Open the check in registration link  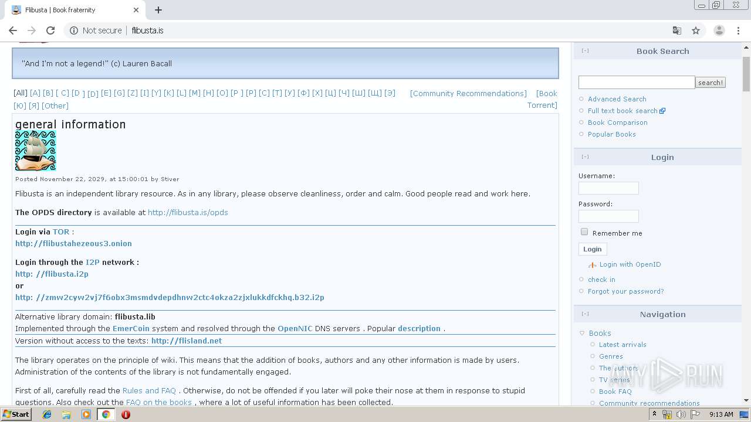pos(601,280)
